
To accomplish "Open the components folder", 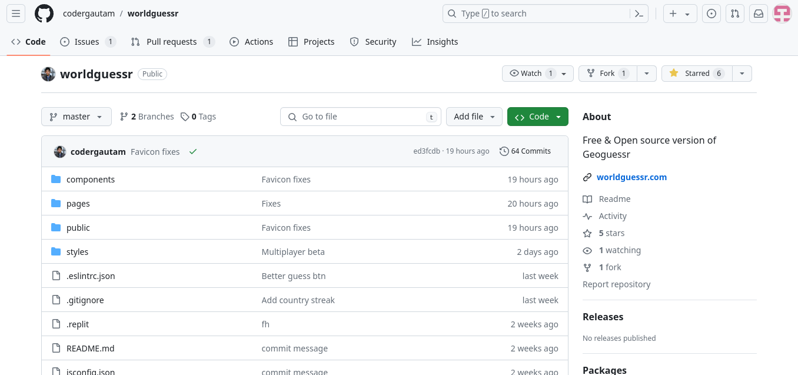I will point(91,180).
